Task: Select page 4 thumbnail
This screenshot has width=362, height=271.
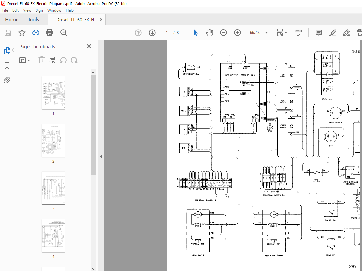Action: pyautogui.click(x=53, y=236)
